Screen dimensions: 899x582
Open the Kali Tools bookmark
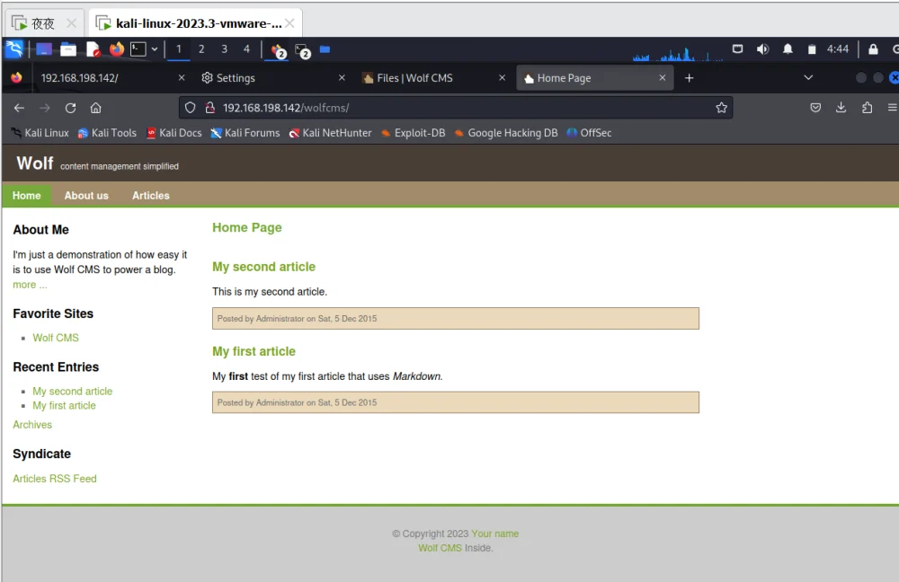[x=107, y=133]
